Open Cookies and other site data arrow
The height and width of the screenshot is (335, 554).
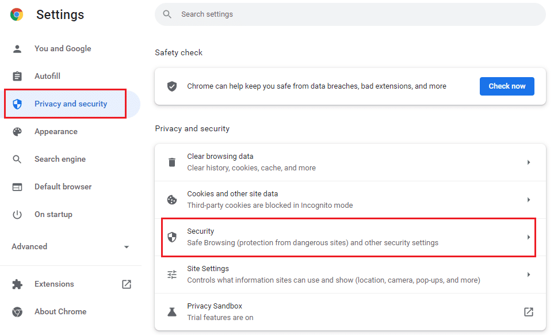pos(529,200)
